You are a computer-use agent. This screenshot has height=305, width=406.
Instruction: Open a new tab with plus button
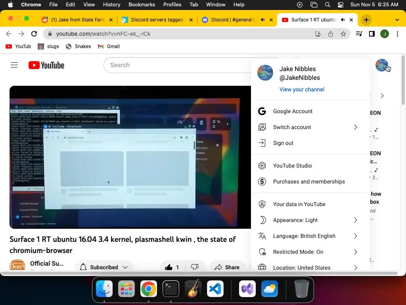click(x=366, y=20)
